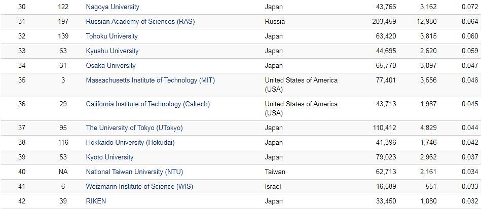
Task: Click the 203,459 value cell
Action: pos(384,22)
